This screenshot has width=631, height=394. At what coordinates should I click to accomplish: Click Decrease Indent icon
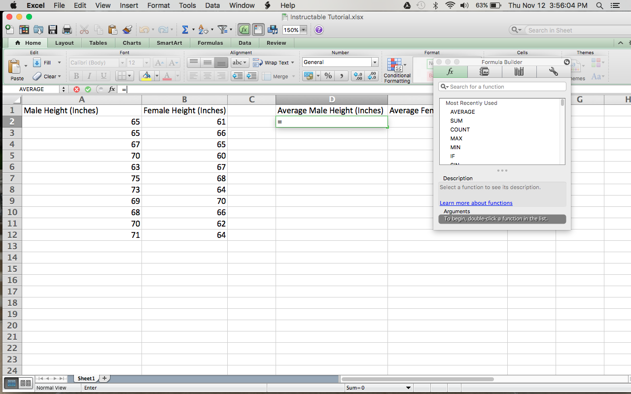[x=238, y=76]
